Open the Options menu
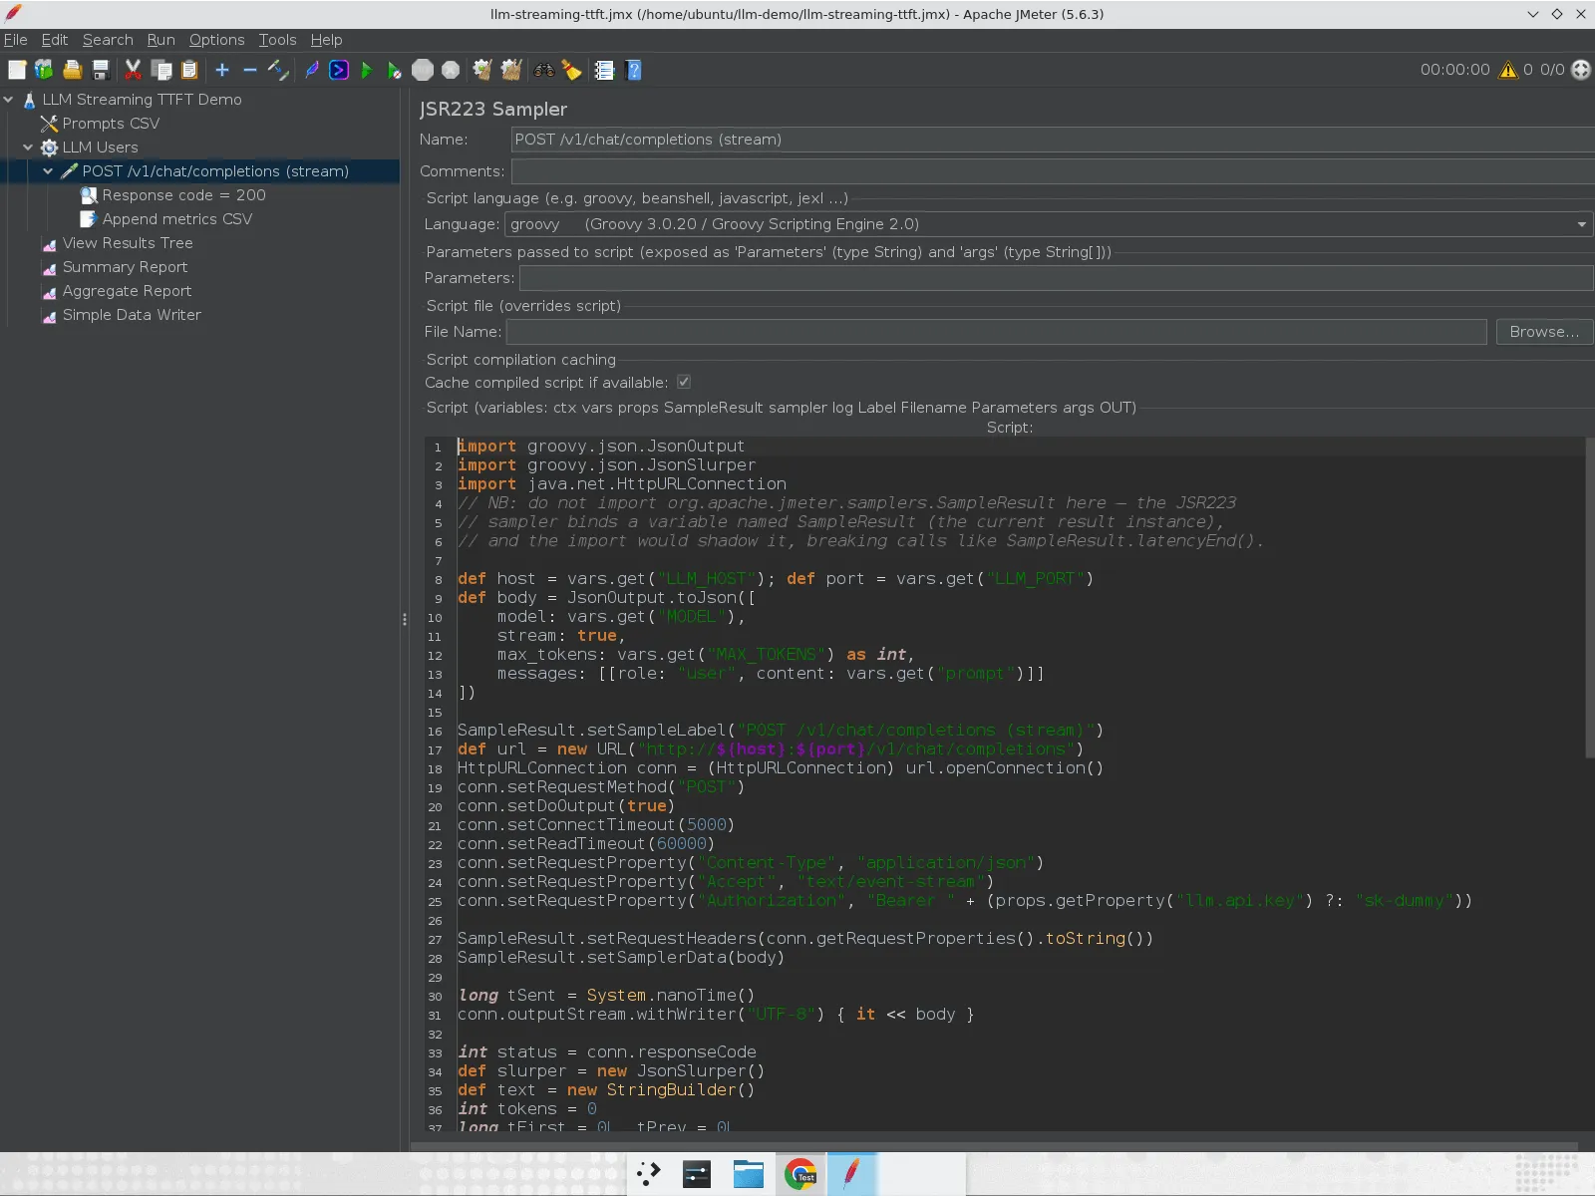 pos(216,40)
